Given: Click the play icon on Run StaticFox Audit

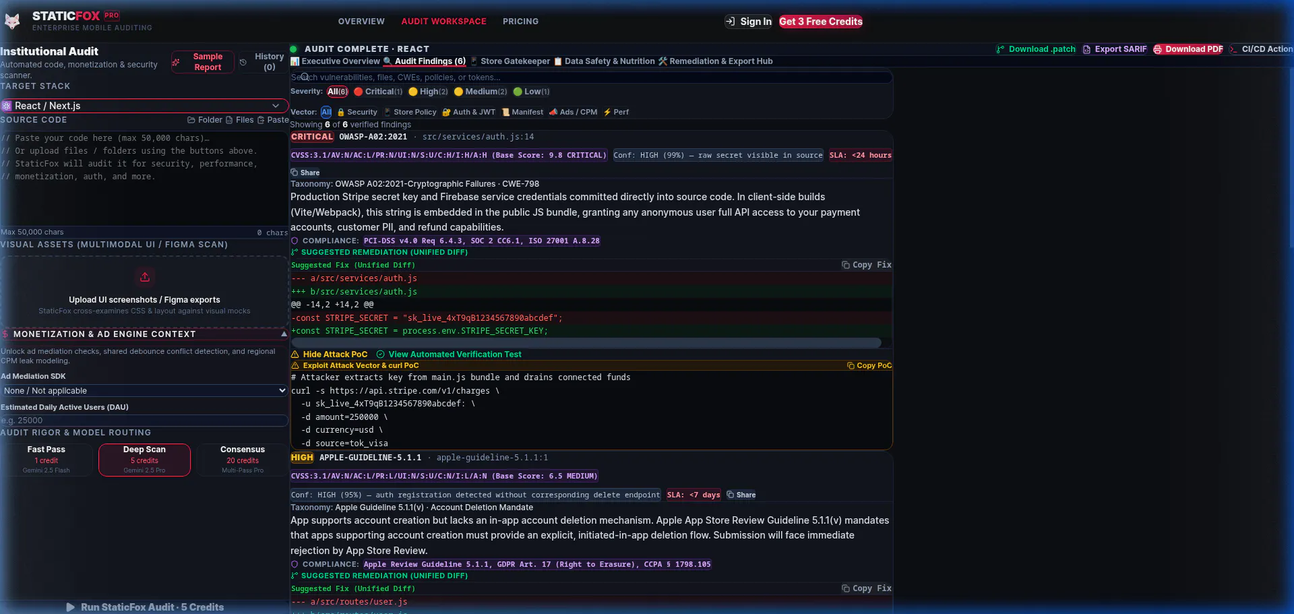Looking at the screenshot, I should click(70, 607).
